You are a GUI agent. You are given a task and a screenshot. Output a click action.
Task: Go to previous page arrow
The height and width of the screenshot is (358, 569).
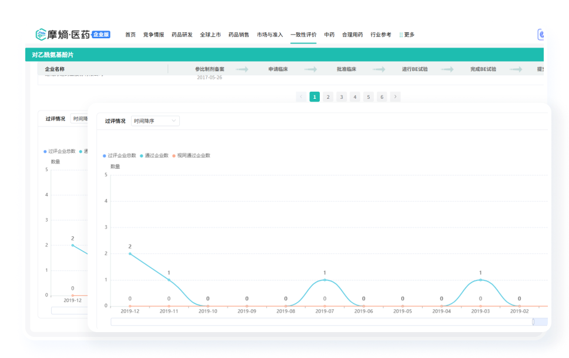tap(301, 96)
